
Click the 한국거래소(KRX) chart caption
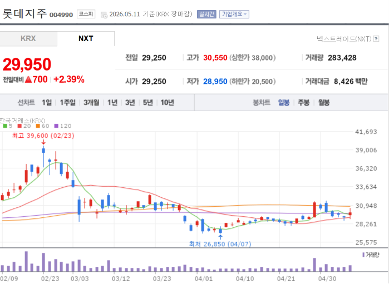[x=22, y=121]
